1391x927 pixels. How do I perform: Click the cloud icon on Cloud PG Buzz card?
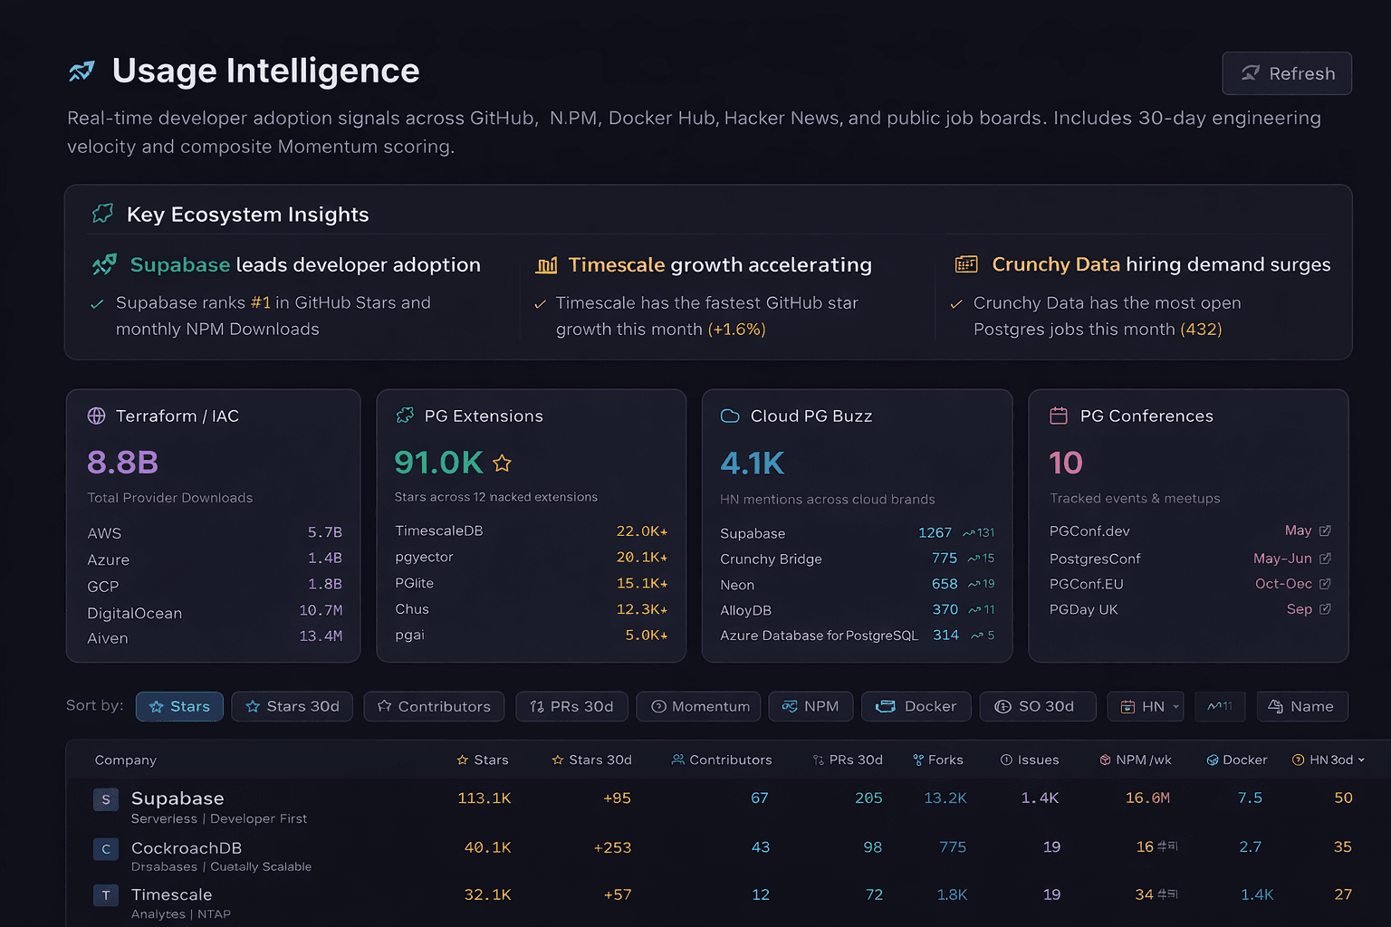coord(730,416)
